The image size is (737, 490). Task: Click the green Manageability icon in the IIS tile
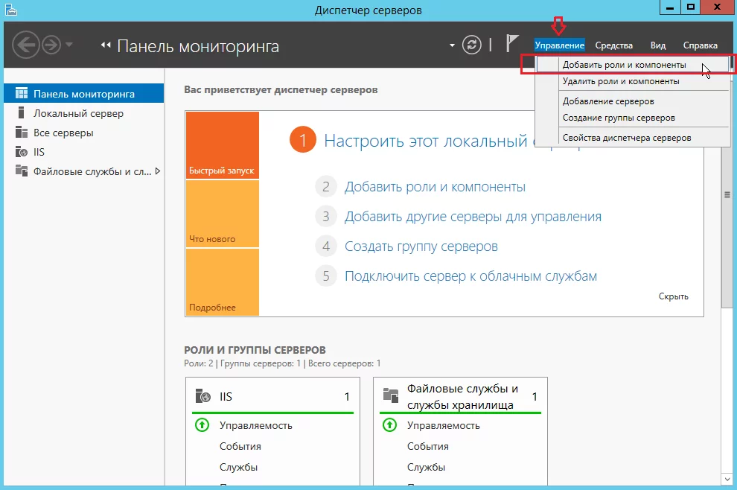[201, 425]
